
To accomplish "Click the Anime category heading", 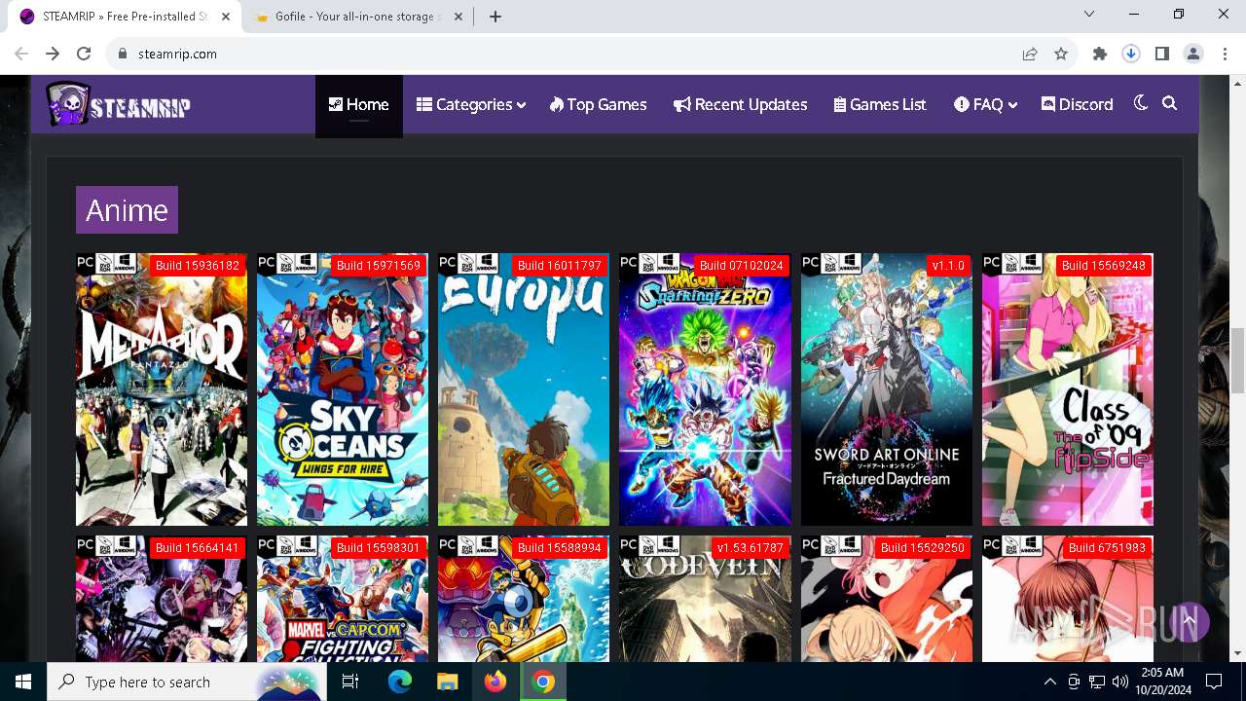I will (x=127, y=209).
